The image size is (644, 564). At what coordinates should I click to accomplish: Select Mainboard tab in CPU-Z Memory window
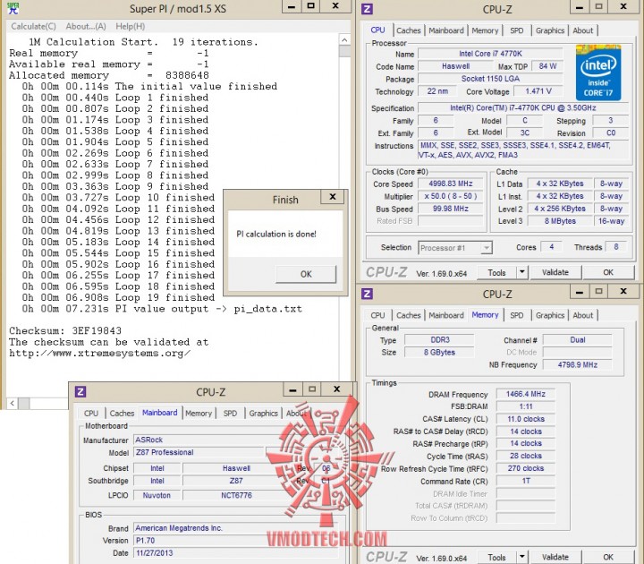[446, 315]
